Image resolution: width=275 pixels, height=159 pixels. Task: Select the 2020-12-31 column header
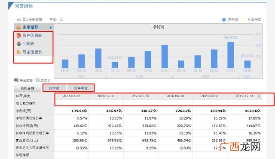106,96
